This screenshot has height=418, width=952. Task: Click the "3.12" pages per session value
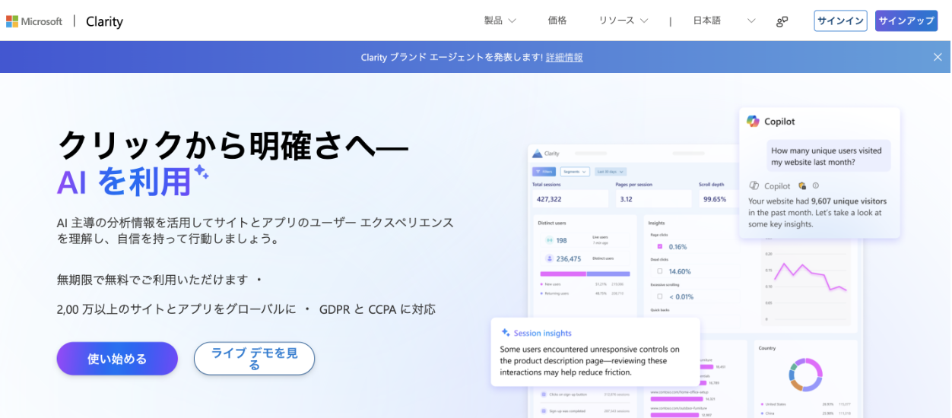pyautogui.click(x=627, y=199)
